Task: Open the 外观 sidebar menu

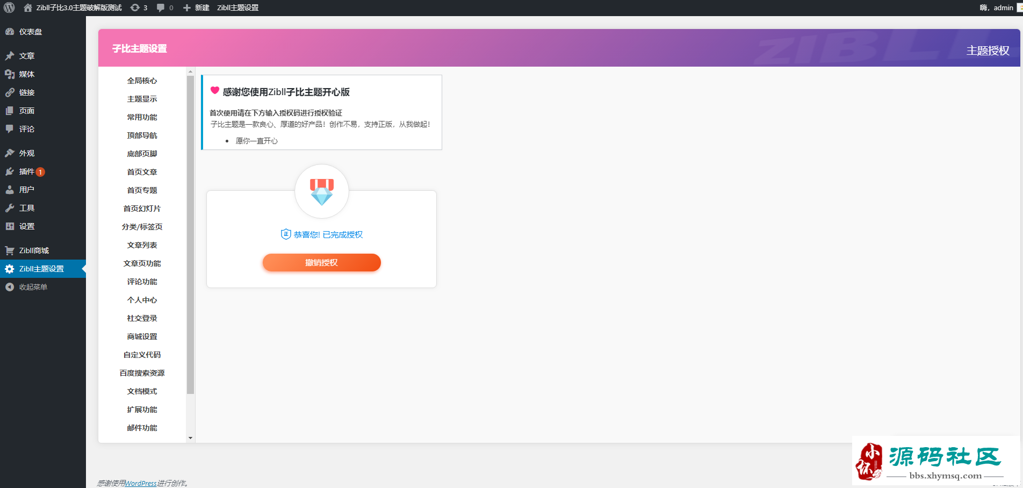Action: point(43,153)
